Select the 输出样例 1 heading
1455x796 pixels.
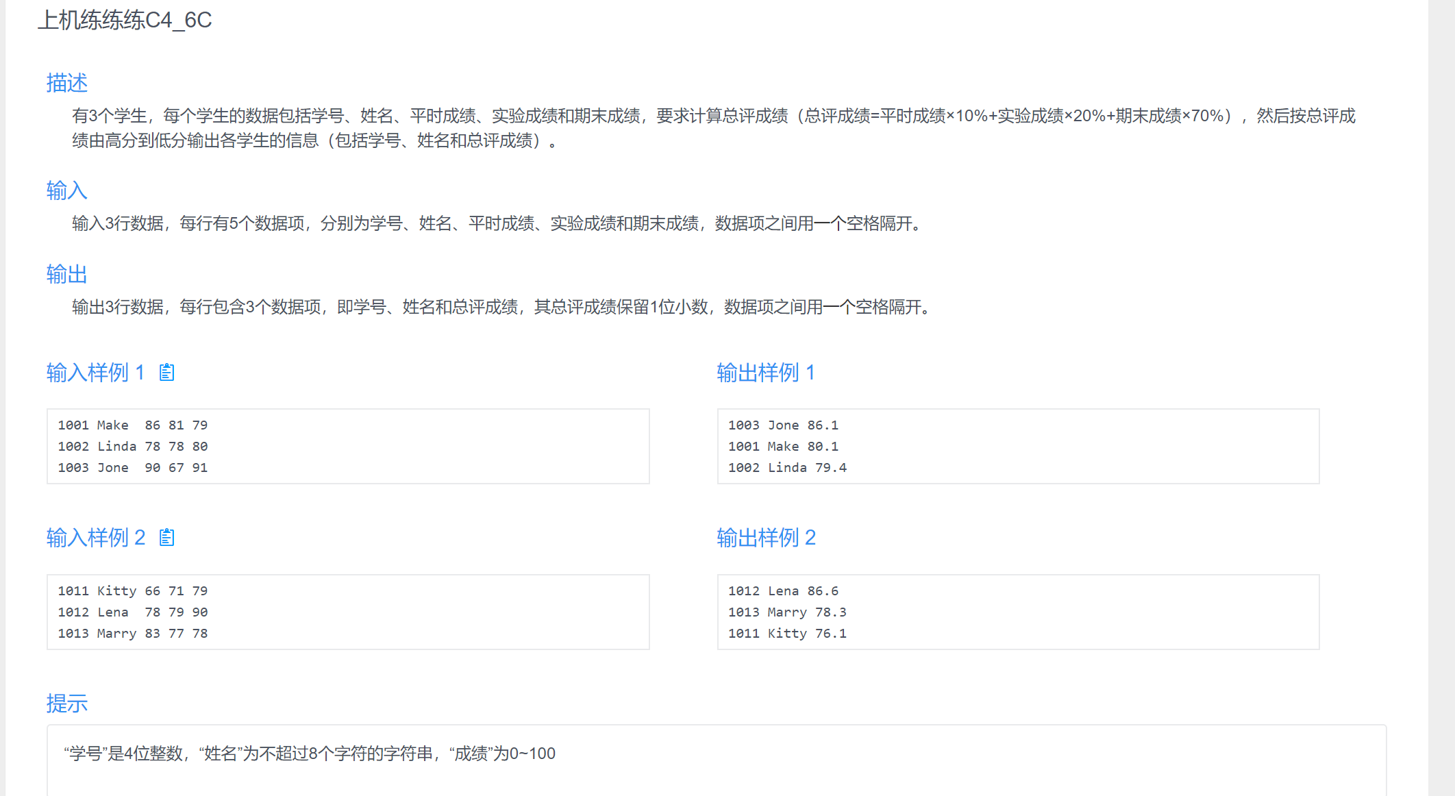765,373
